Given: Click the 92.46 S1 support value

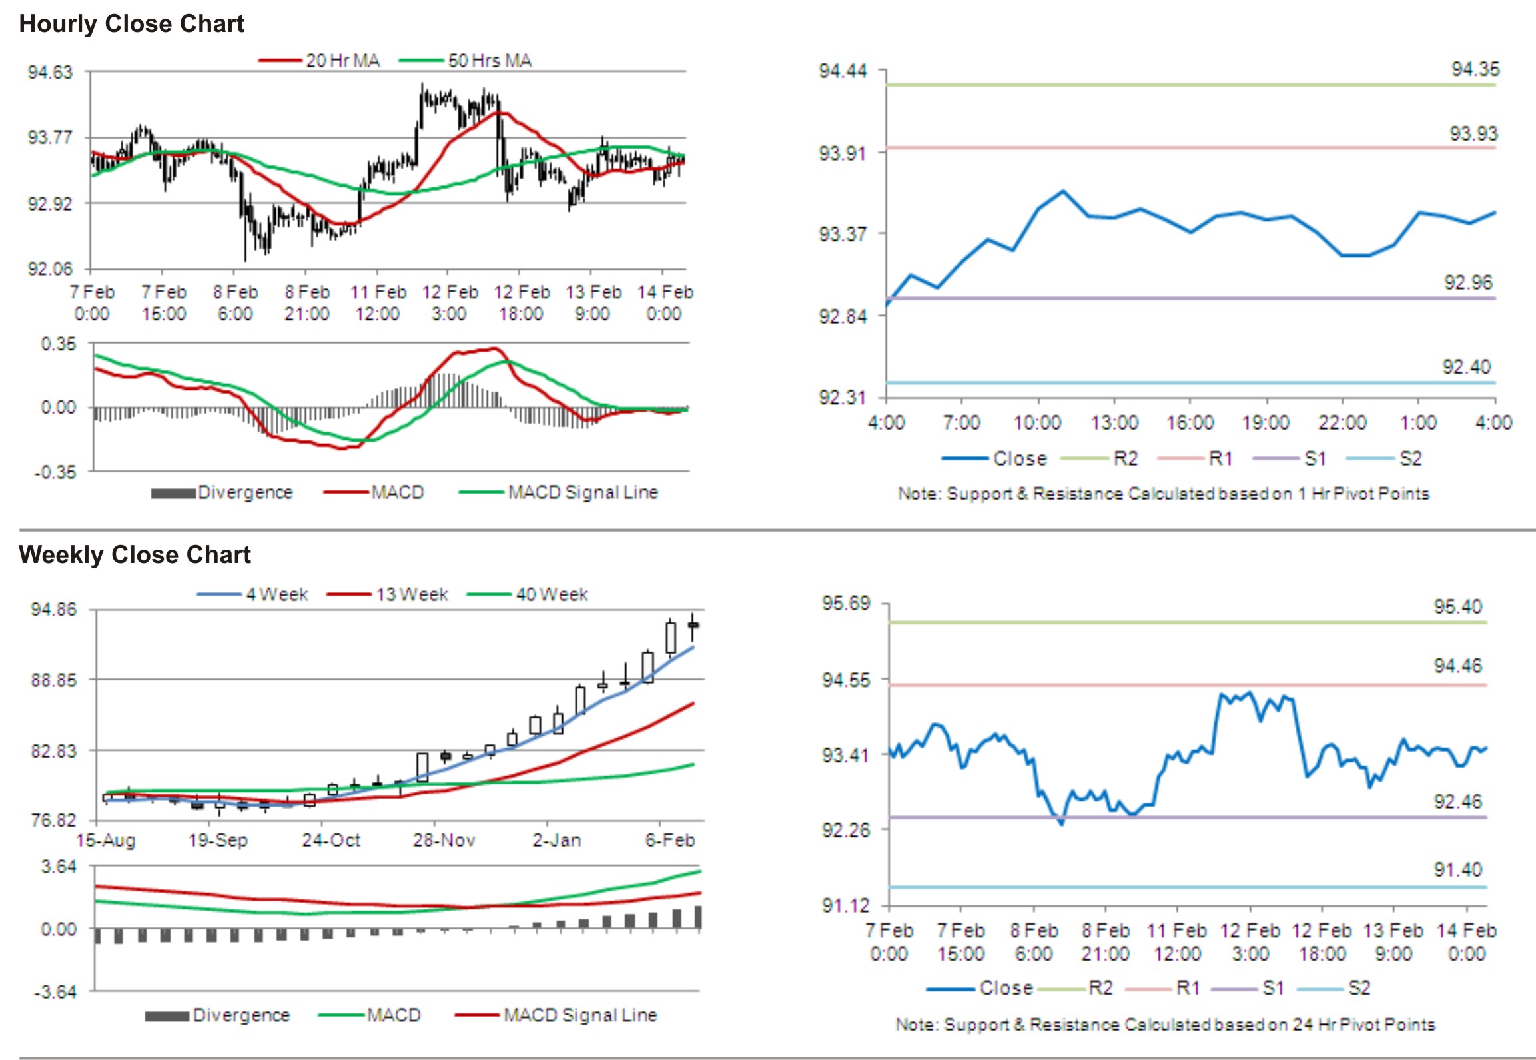Looking at the screenshot, I should [1458, 801].
